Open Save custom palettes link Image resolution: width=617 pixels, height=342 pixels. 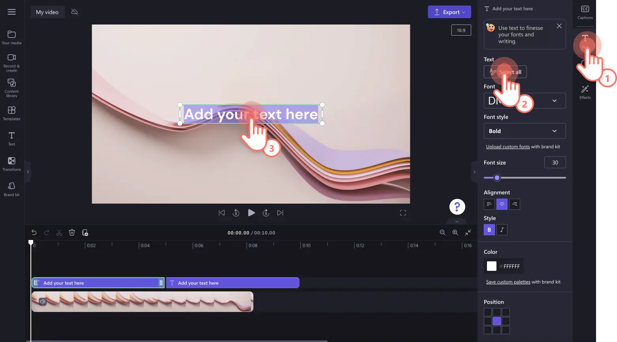(x=508, y=282)
